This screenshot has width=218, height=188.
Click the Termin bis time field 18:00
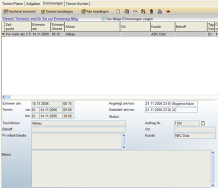coord(68,116)
